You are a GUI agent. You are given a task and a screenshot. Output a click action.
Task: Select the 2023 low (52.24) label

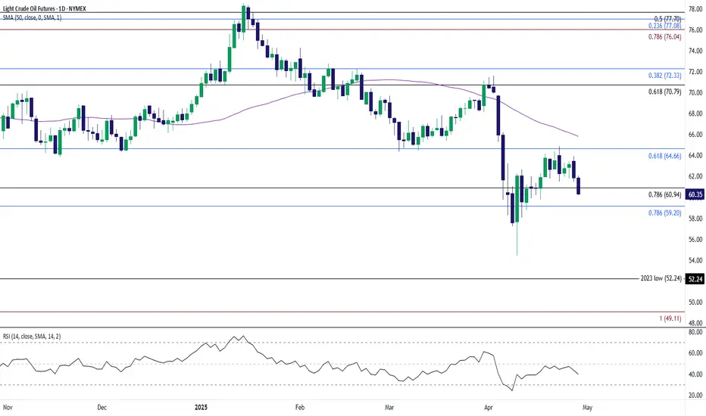coord(661,278)
